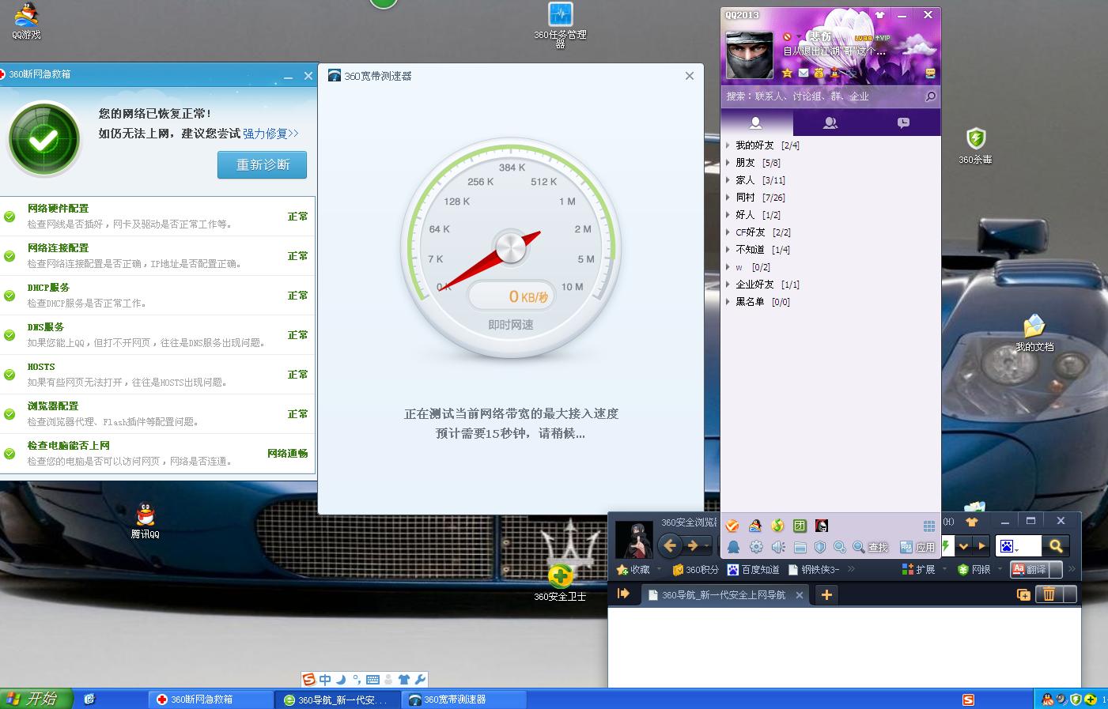Go back in 360 browser

pyautogui.click(x=670, y=545)
